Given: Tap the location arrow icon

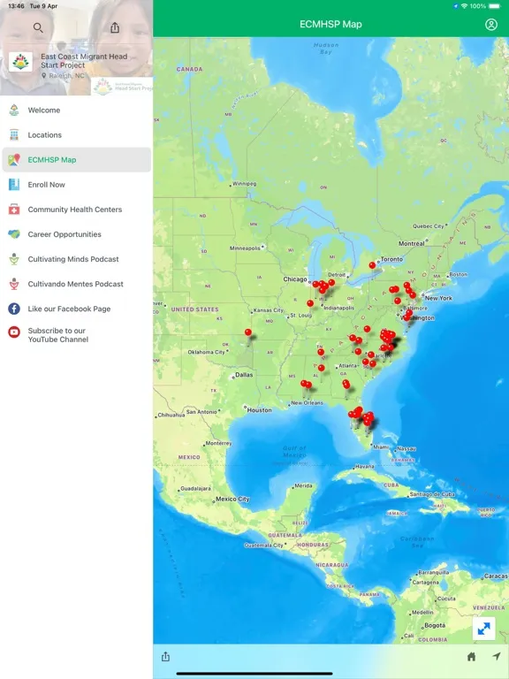Looking at the screenshot, I should [497, 657].
